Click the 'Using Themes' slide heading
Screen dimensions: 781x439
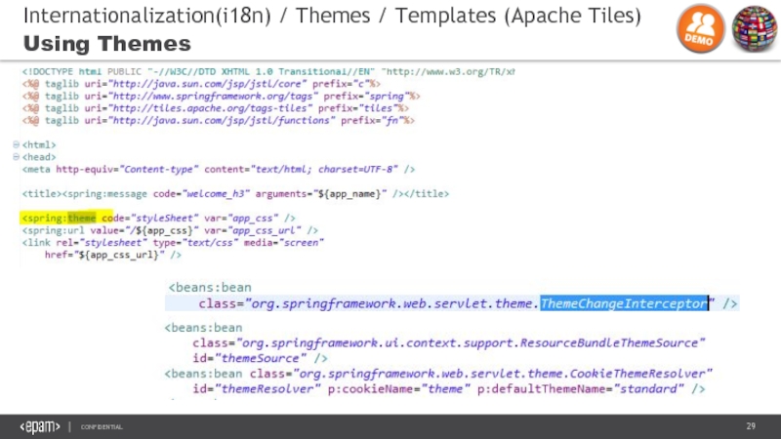[x=107, y=43]
